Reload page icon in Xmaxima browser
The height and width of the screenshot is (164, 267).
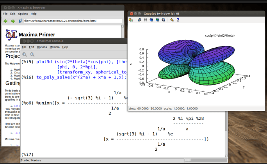[20, 21]
